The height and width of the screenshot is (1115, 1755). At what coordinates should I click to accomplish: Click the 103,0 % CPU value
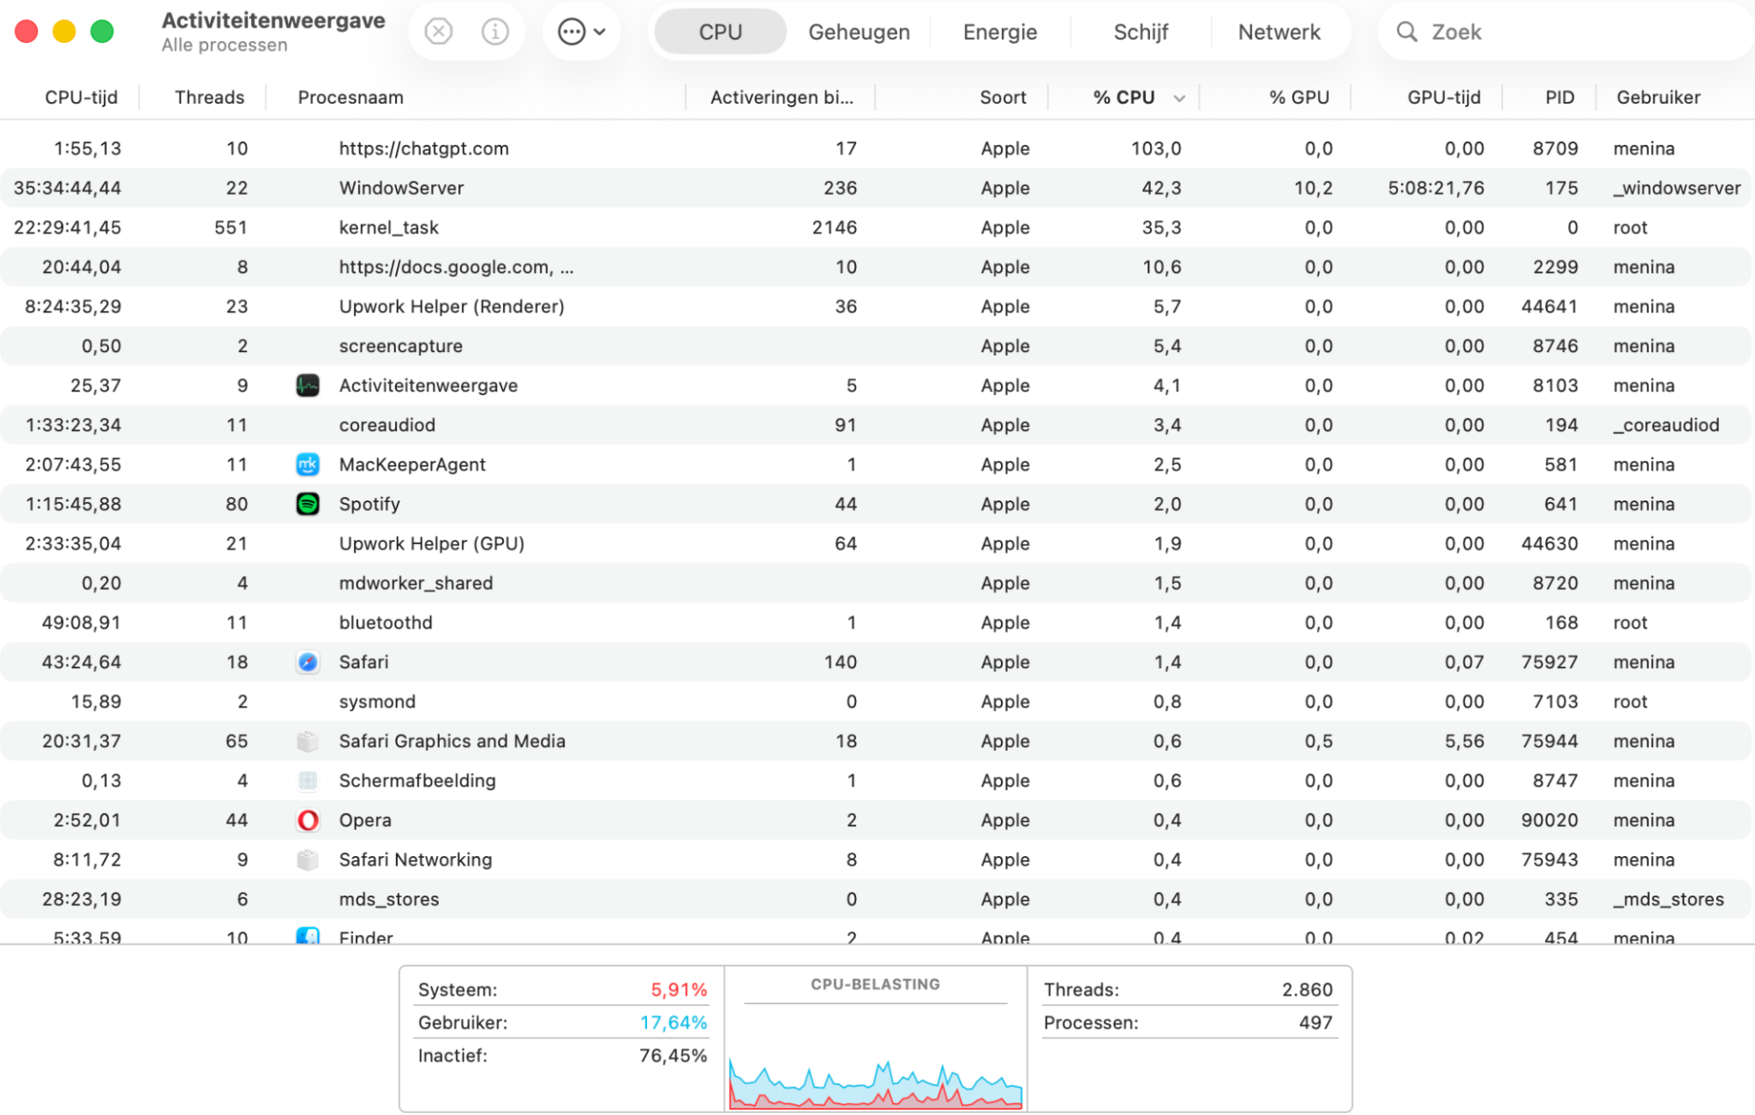coord(1155,148)
